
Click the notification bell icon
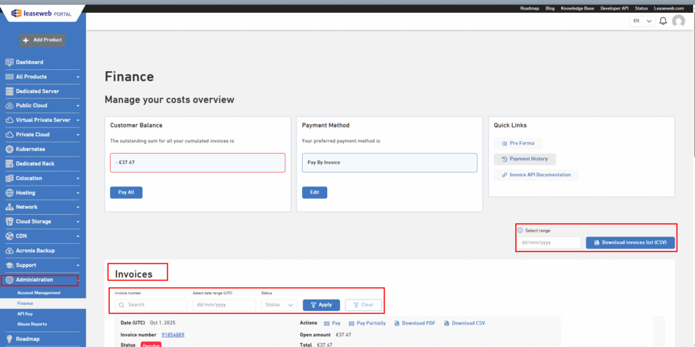click(663, 21)
